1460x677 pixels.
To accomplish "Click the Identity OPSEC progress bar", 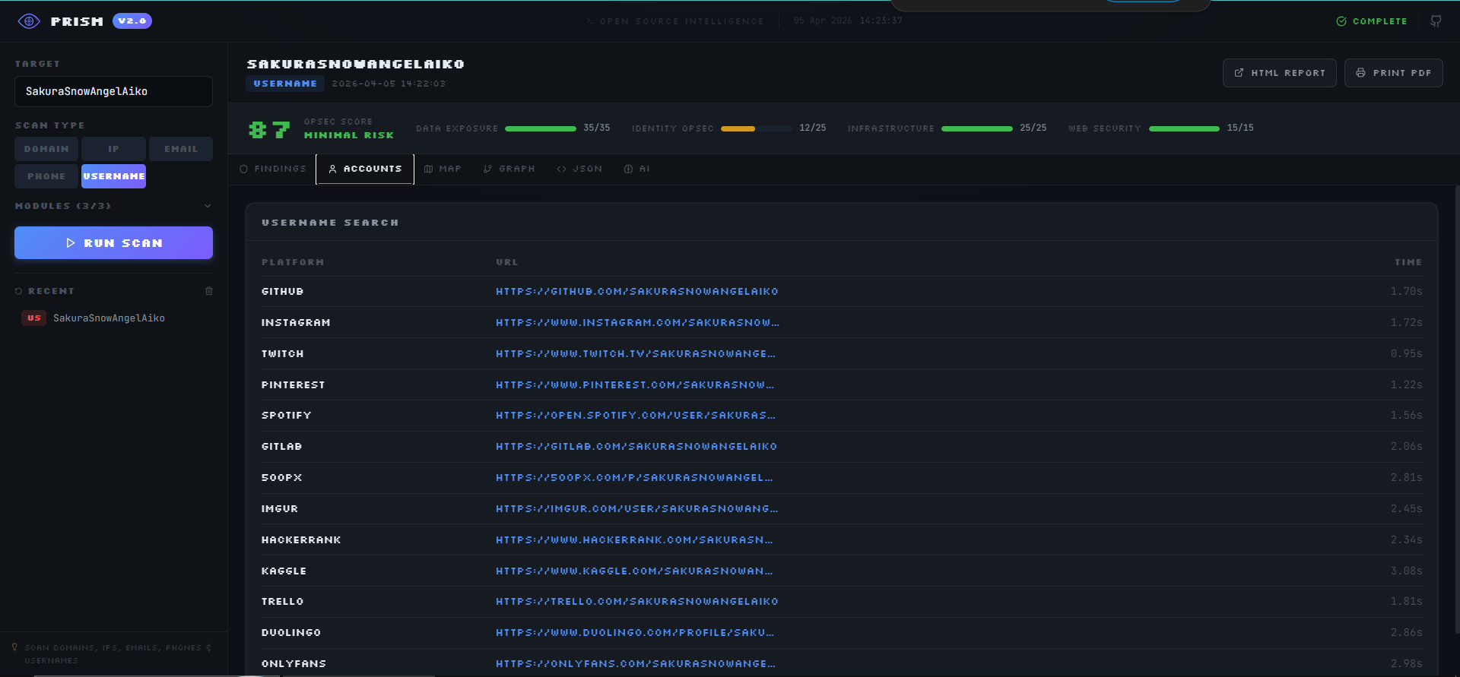I will click(x=756, y=128).
